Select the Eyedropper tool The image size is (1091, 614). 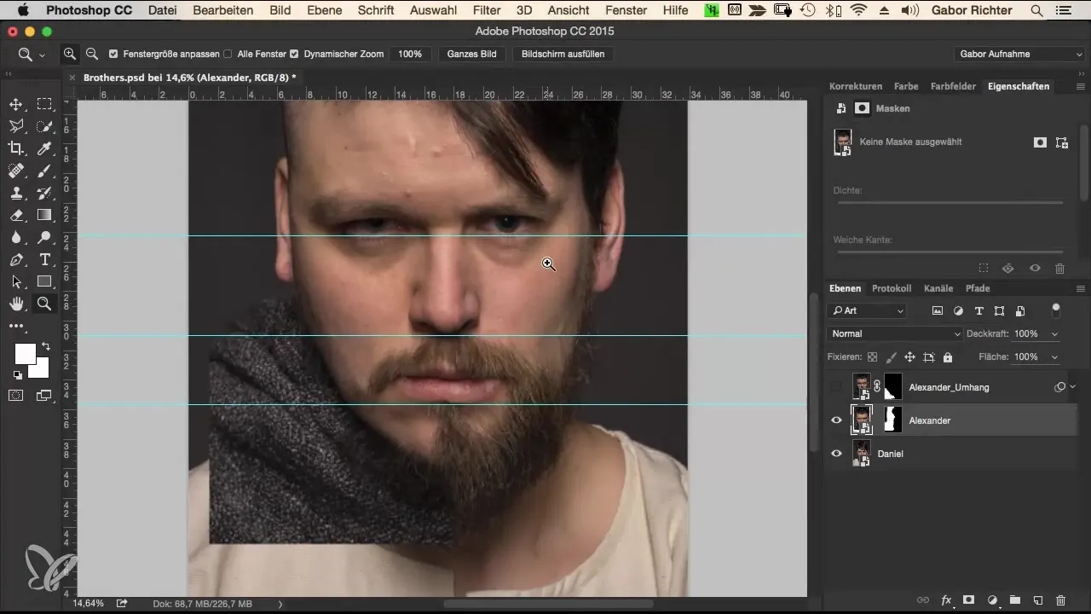[44, 148]
